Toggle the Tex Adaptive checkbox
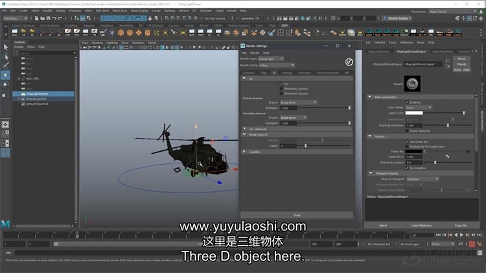Screen dimensions: 486x273 (x=407, y=168)
